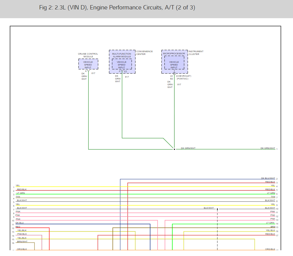Select the Convenience Center label
Screen dimensions: 293x256
pyautogui.click(x=144, y=53)
